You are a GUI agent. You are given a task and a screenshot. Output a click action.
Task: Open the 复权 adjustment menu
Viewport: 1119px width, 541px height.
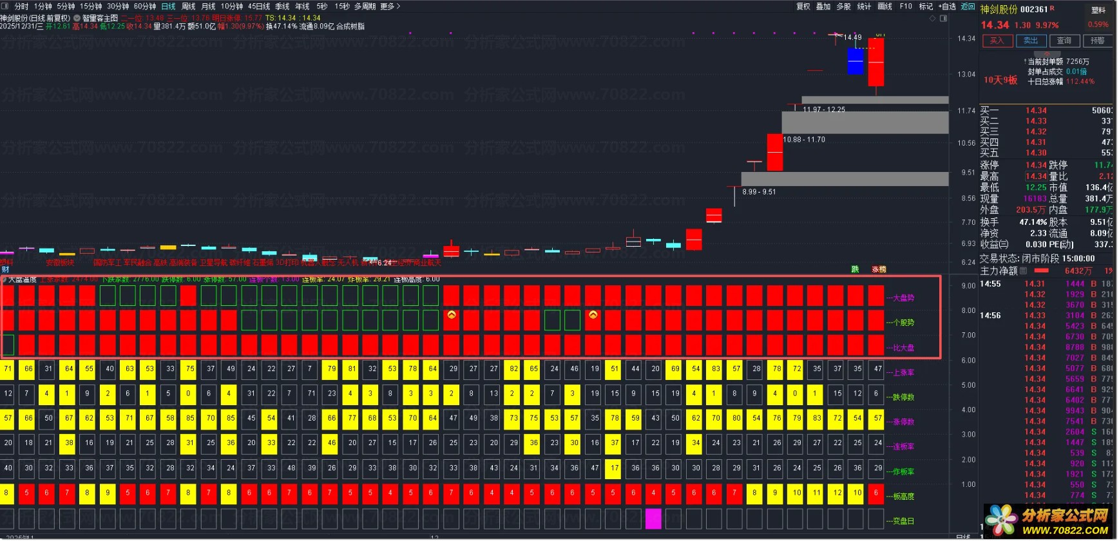(803, 6)
